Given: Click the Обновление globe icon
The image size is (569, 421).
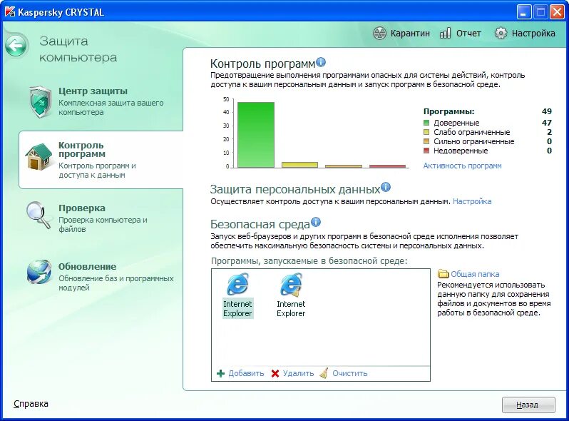Looking at the screenshot, I should click(x=39, y=272).
